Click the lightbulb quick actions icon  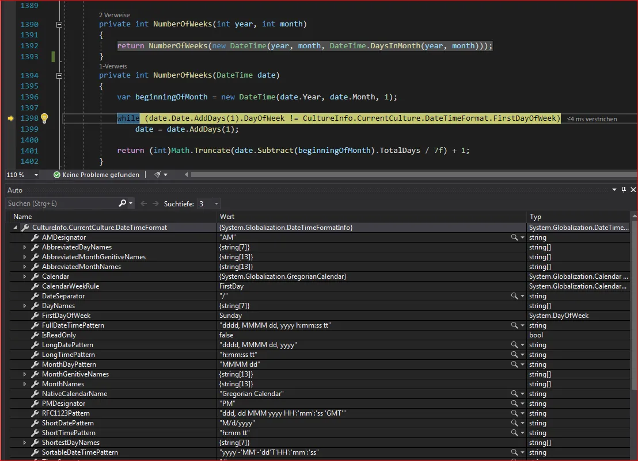pyautogui.click(x=44, y=118)
